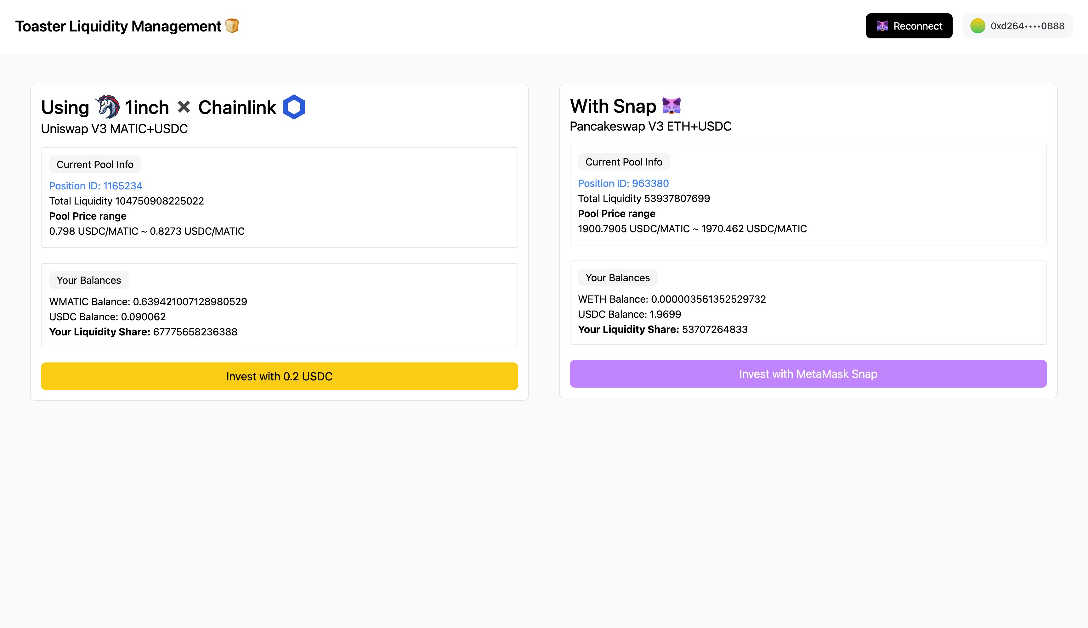
Task: Click Your Liquidity Share: 67775658236388
Action: (x=143, y=332)
